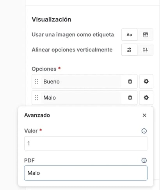Select the Aa text label option

[129, 35]
